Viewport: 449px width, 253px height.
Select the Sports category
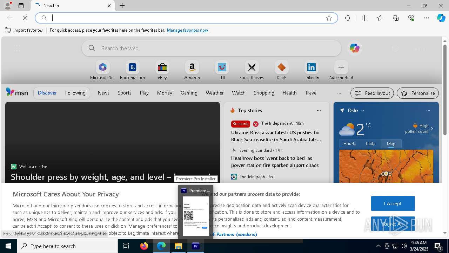pos(125,93)
